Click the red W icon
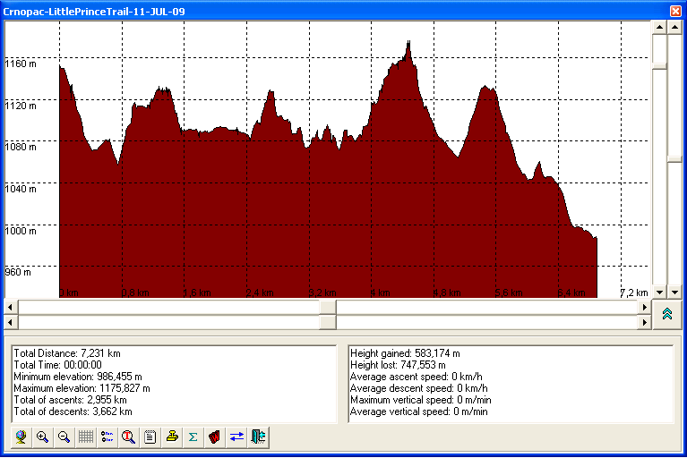Image resolution: width=687 pixels, height=458 pixels. (214, 437)
